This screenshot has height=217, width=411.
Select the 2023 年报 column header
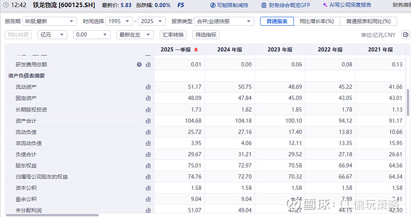(280, 49)
